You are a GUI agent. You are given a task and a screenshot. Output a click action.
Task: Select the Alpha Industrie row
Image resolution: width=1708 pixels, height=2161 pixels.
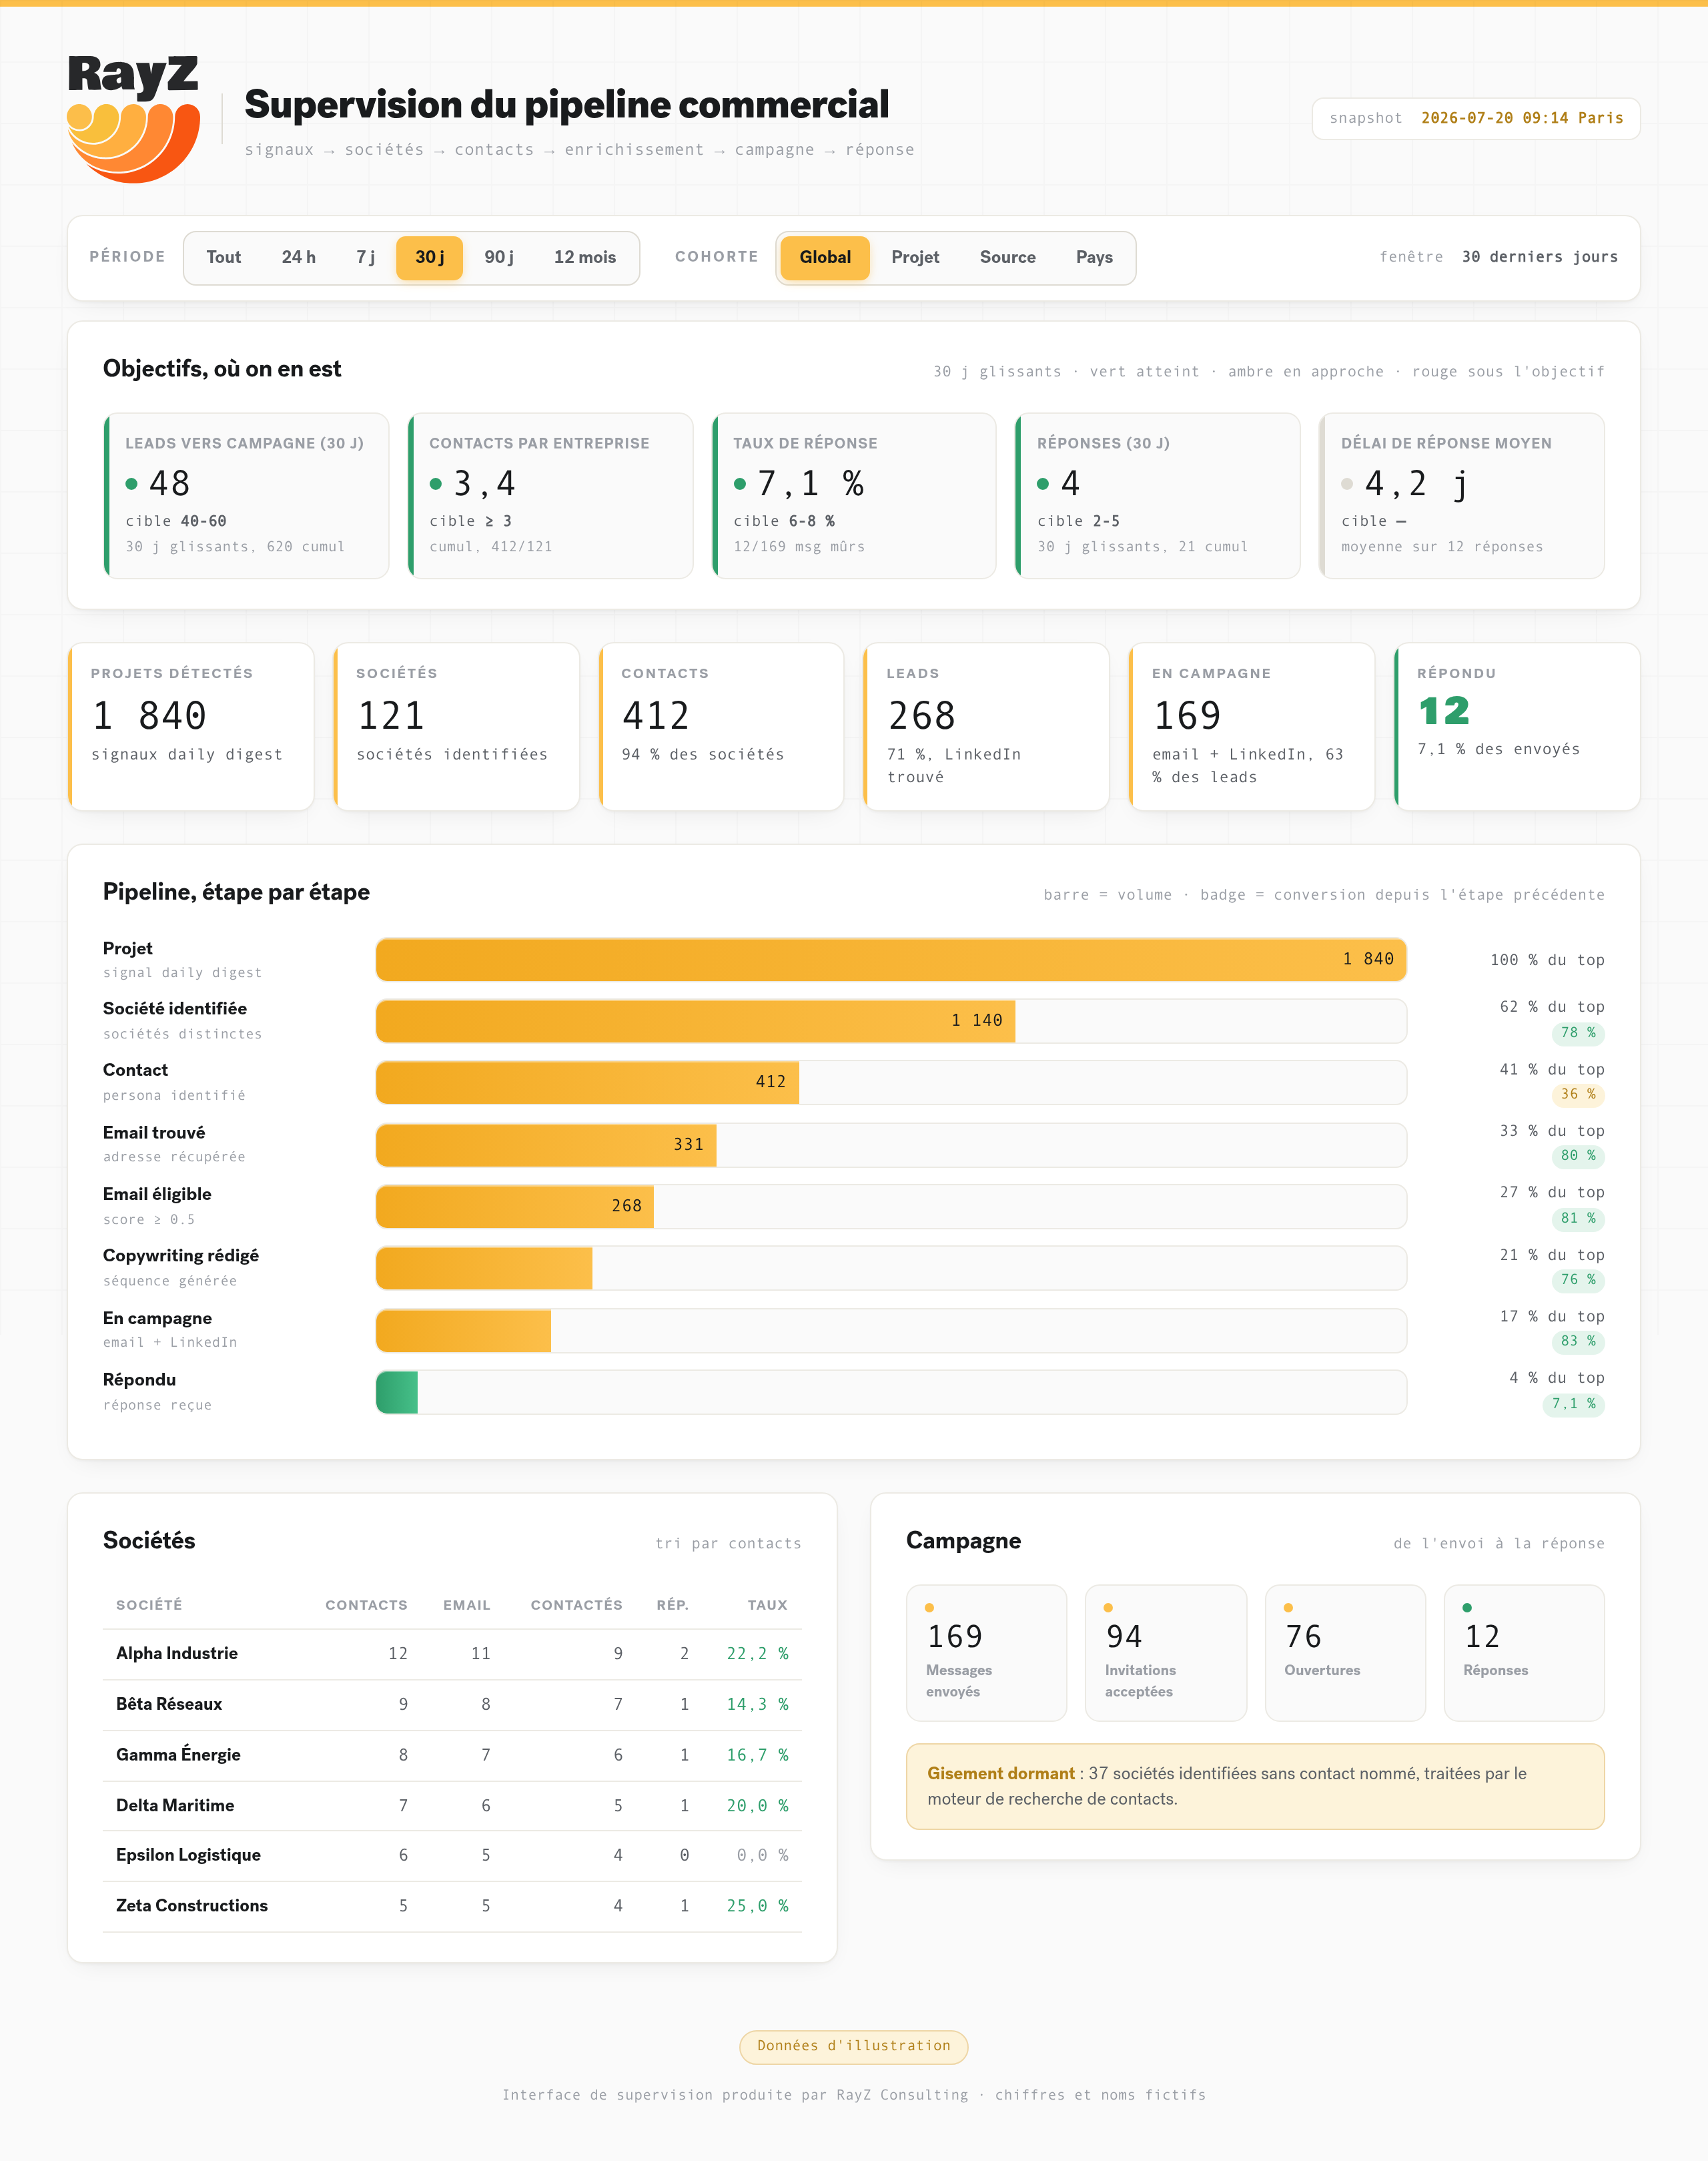click(x=452, y=1654)
